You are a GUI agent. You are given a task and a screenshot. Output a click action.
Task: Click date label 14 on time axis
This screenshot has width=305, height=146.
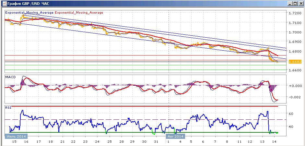pos(275,142)
